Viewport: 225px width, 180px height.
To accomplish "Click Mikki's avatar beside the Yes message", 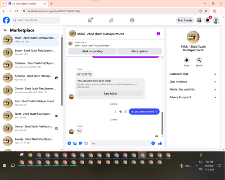I will 71,131.
